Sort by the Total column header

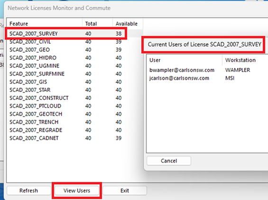click(97, 24)
